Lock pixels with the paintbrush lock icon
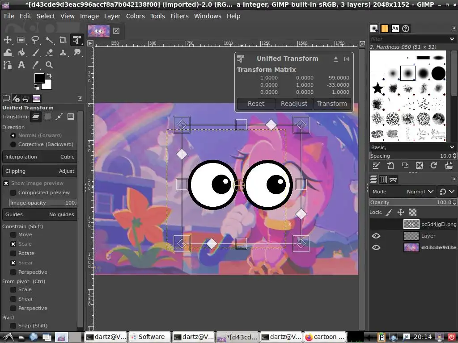The height and width of the screenshot is (343, 458). pyautogui.click(x=389, y=212)
